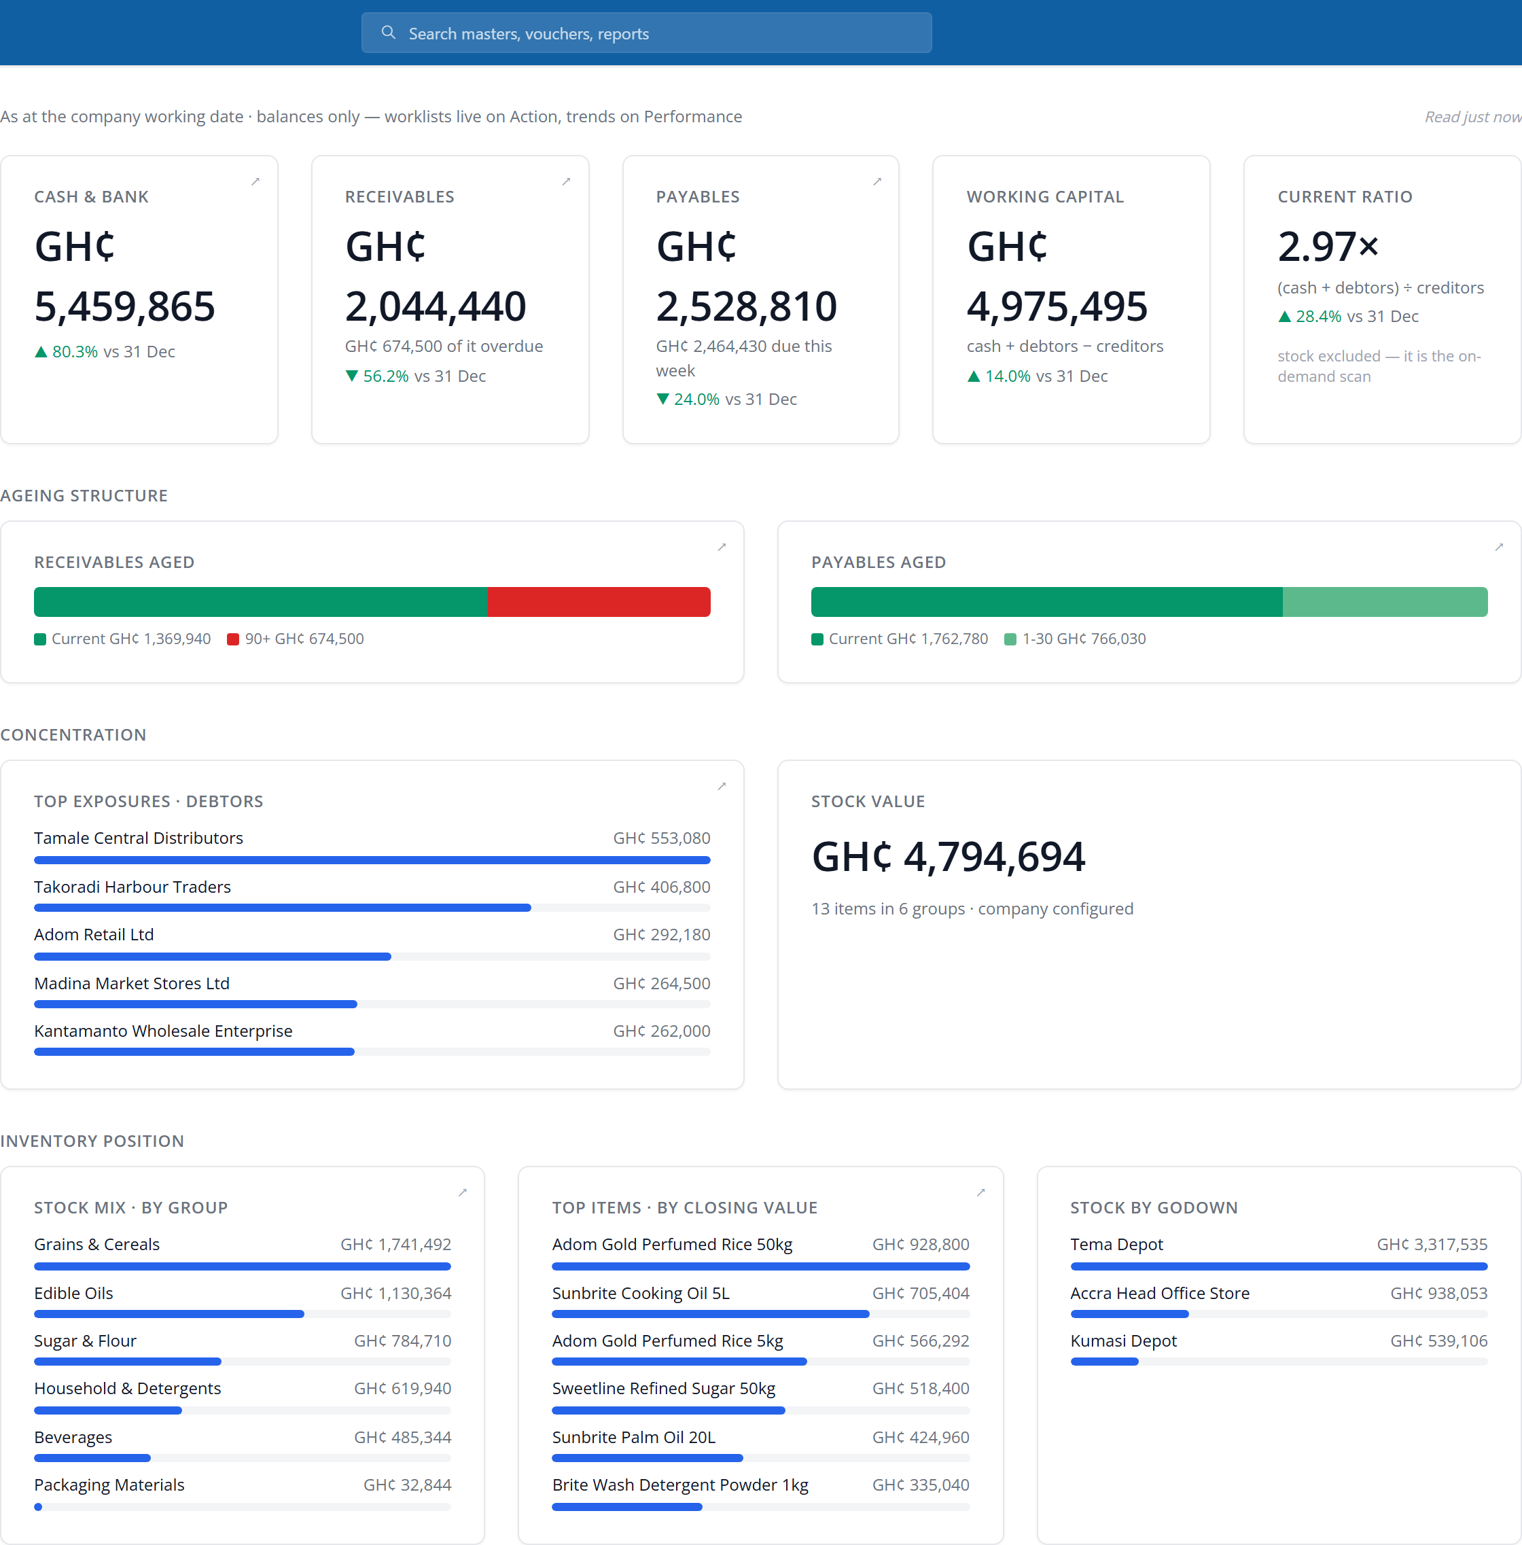Click the dark green Current segment of Payables Aged
Image resolution: width=1522 pixels, height=1545 pixels.
coord(1046,602)
